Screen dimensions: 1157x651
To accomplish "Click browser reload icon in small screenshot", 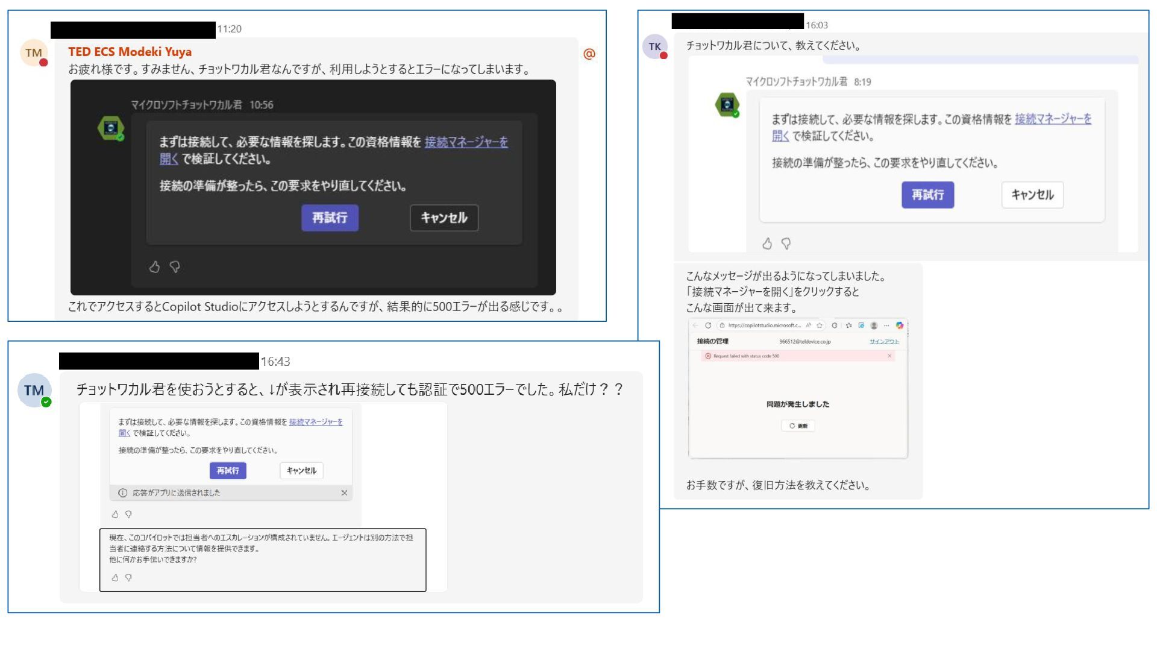I will tap(708, 325).
